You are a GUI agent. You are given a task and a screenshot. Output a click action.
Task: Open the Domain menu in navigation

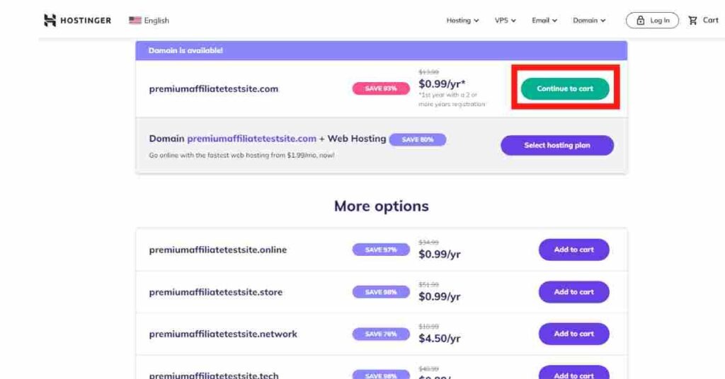coord(589,21)
